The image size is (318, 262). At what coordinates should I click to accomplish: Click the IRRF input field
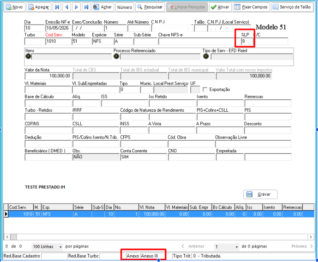point(96,117)
